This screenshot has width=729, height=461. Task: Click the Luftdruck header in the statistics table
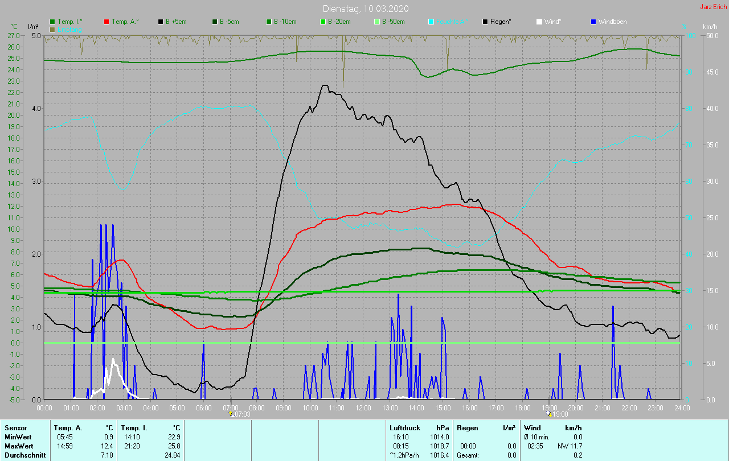coord(404,427)
